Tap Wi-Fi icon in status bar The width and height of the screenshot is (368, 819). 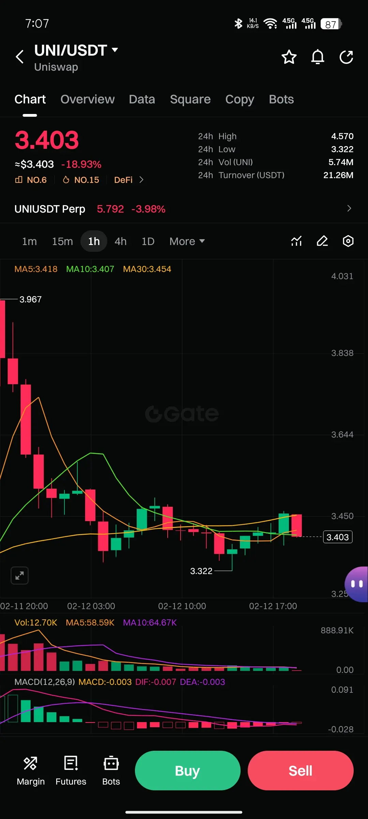[271, 24]
